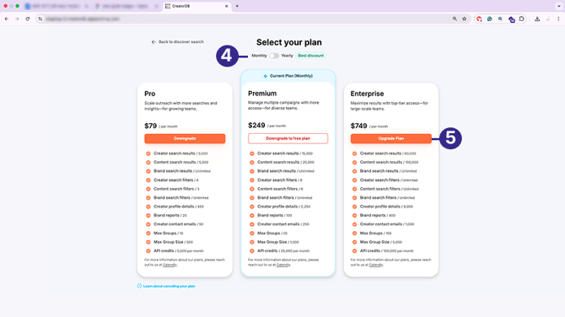Click Pro Max Group Size row
Image resolution: width=565 pixels, height=317 pixels.
pyautogui.click(x=169, y=242)
